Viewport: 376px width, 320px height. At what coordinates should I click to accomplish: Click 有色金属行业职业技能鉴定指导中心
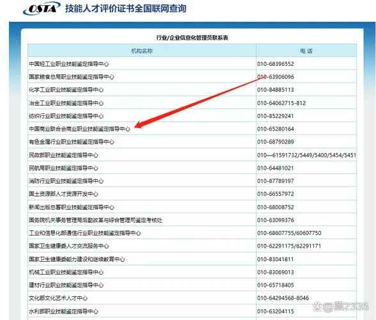pyautogui.click(x=72, y=142)
